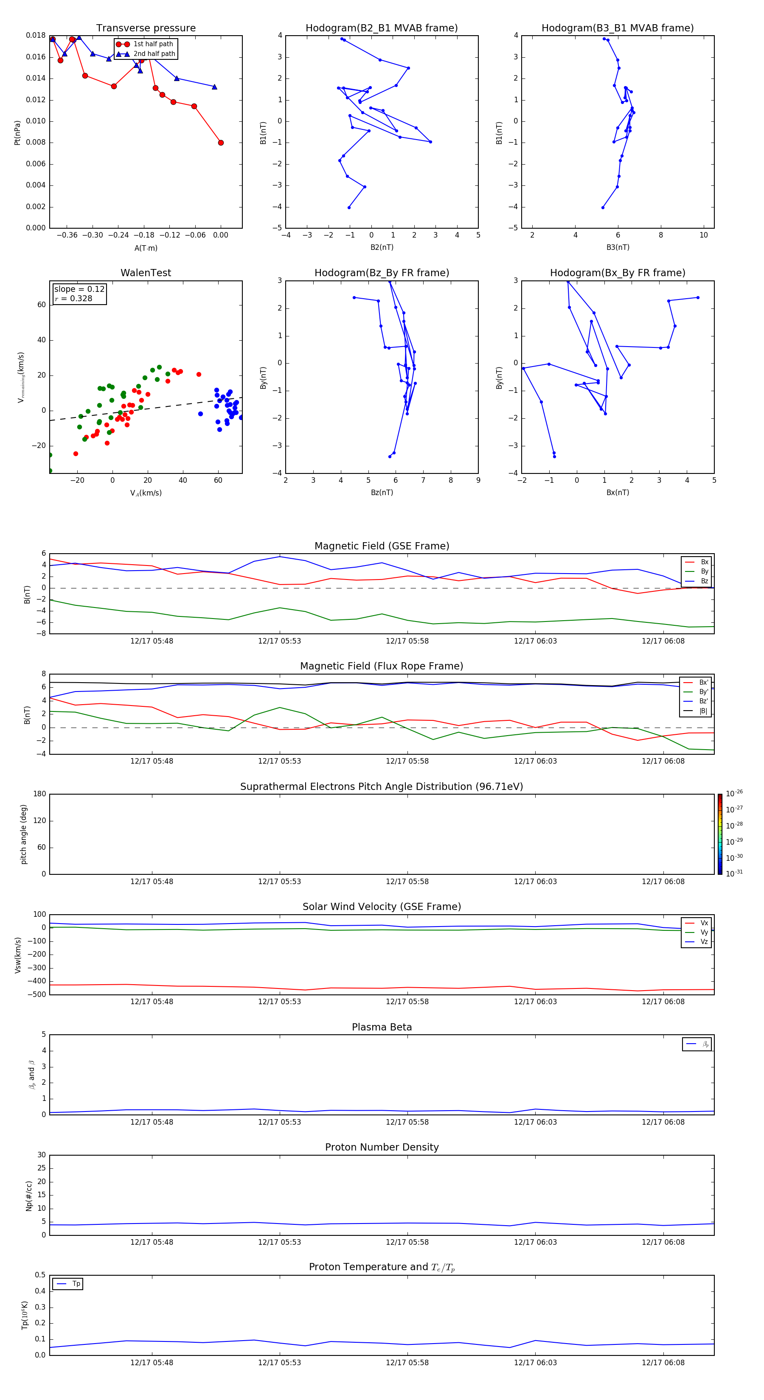The height and width of the screenshot is (1400, 764).
Task: Click the dashed fit line in WalenTest
Action: coord(146,409)
